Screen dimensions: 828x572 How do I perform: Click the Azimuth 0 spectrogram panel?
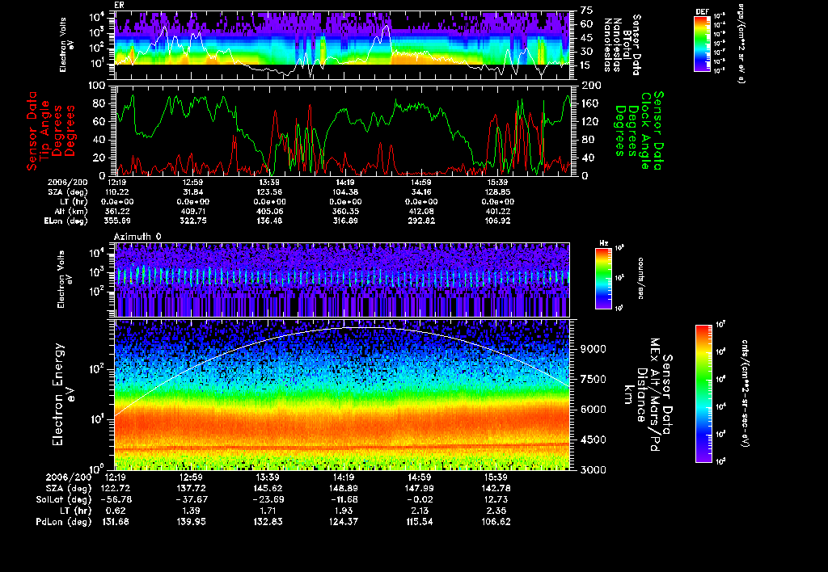point(342,280)
